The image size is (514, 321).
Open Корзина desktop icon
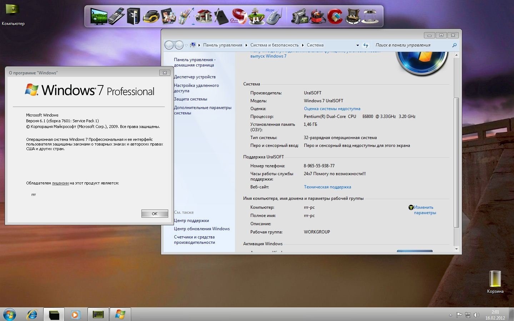495,282
